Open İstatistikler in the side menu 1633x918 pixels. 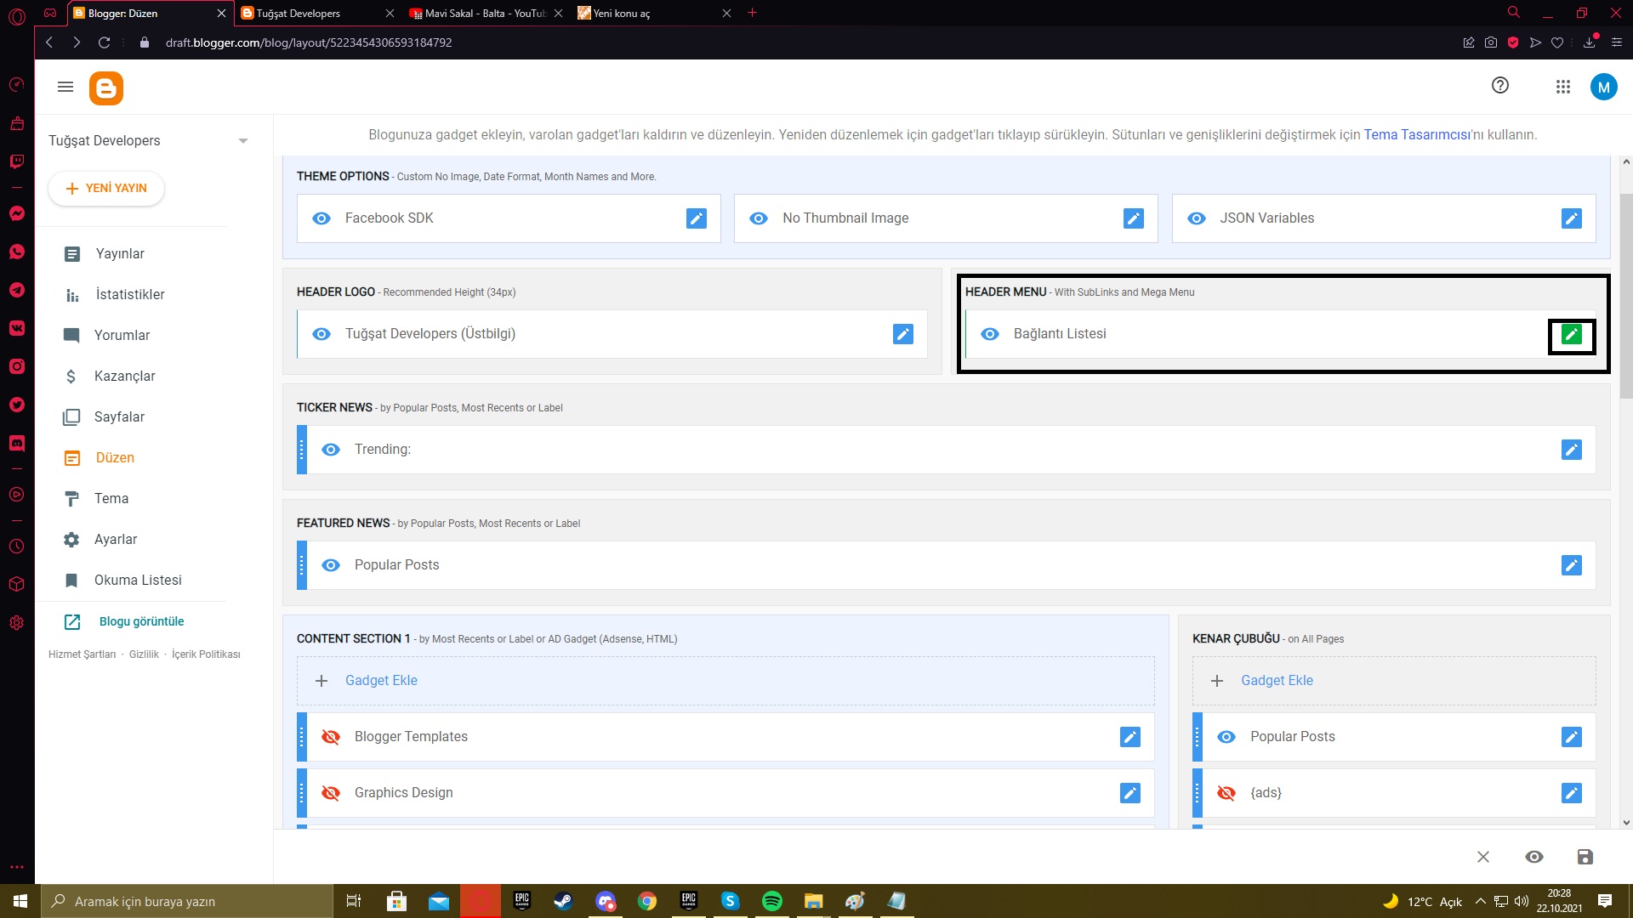click(x=131, y=295)
